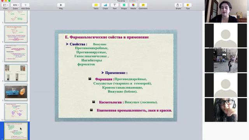This screenshot has width=249, height=140.
Task: Add a Comment to the slide
Action: [x=143, y=5]
